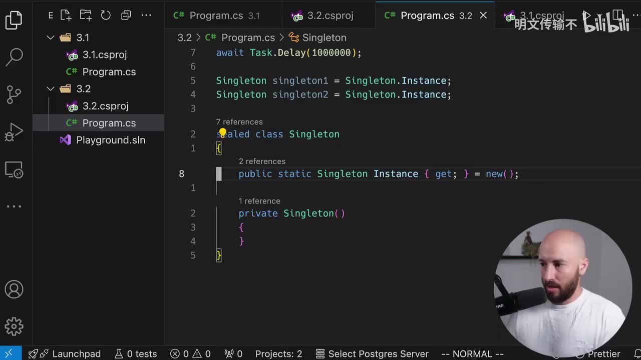Click the New Folder icon in Explorer header
The width and height of the screenshot is (641, 360).
(86, 15)
